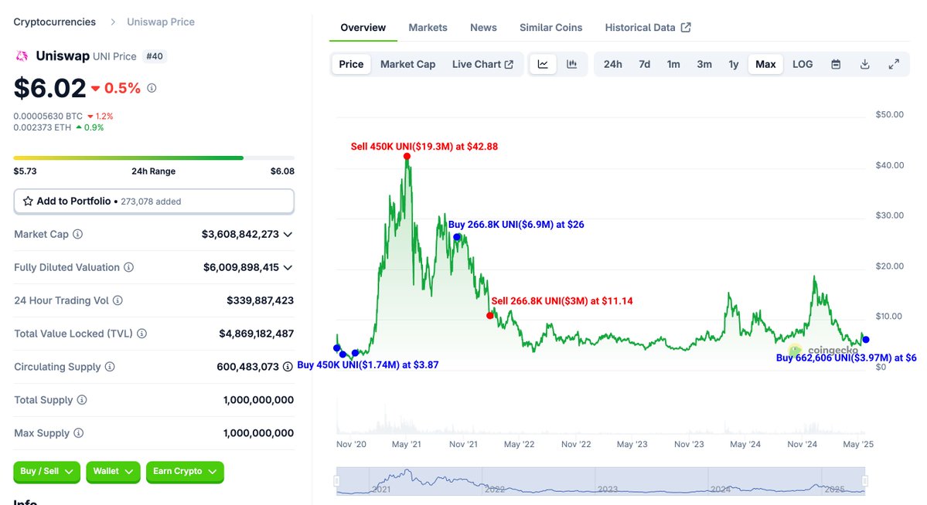Download the chart data
The height and width of the screenshot is (505, 927).
[x=865, y=64]
